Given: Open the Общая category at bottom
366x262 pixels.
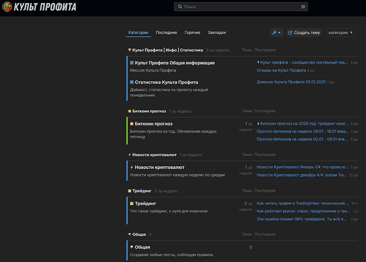Looking at the screenshot, I should pyautogui.click(x=142, y=247).
